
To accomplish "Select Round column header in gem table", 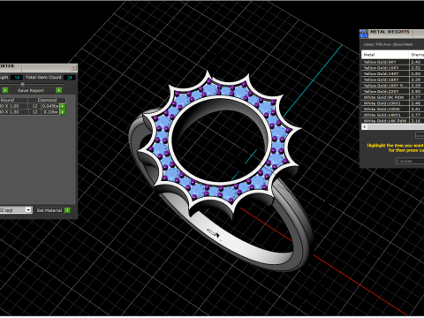I will point(13,100).
